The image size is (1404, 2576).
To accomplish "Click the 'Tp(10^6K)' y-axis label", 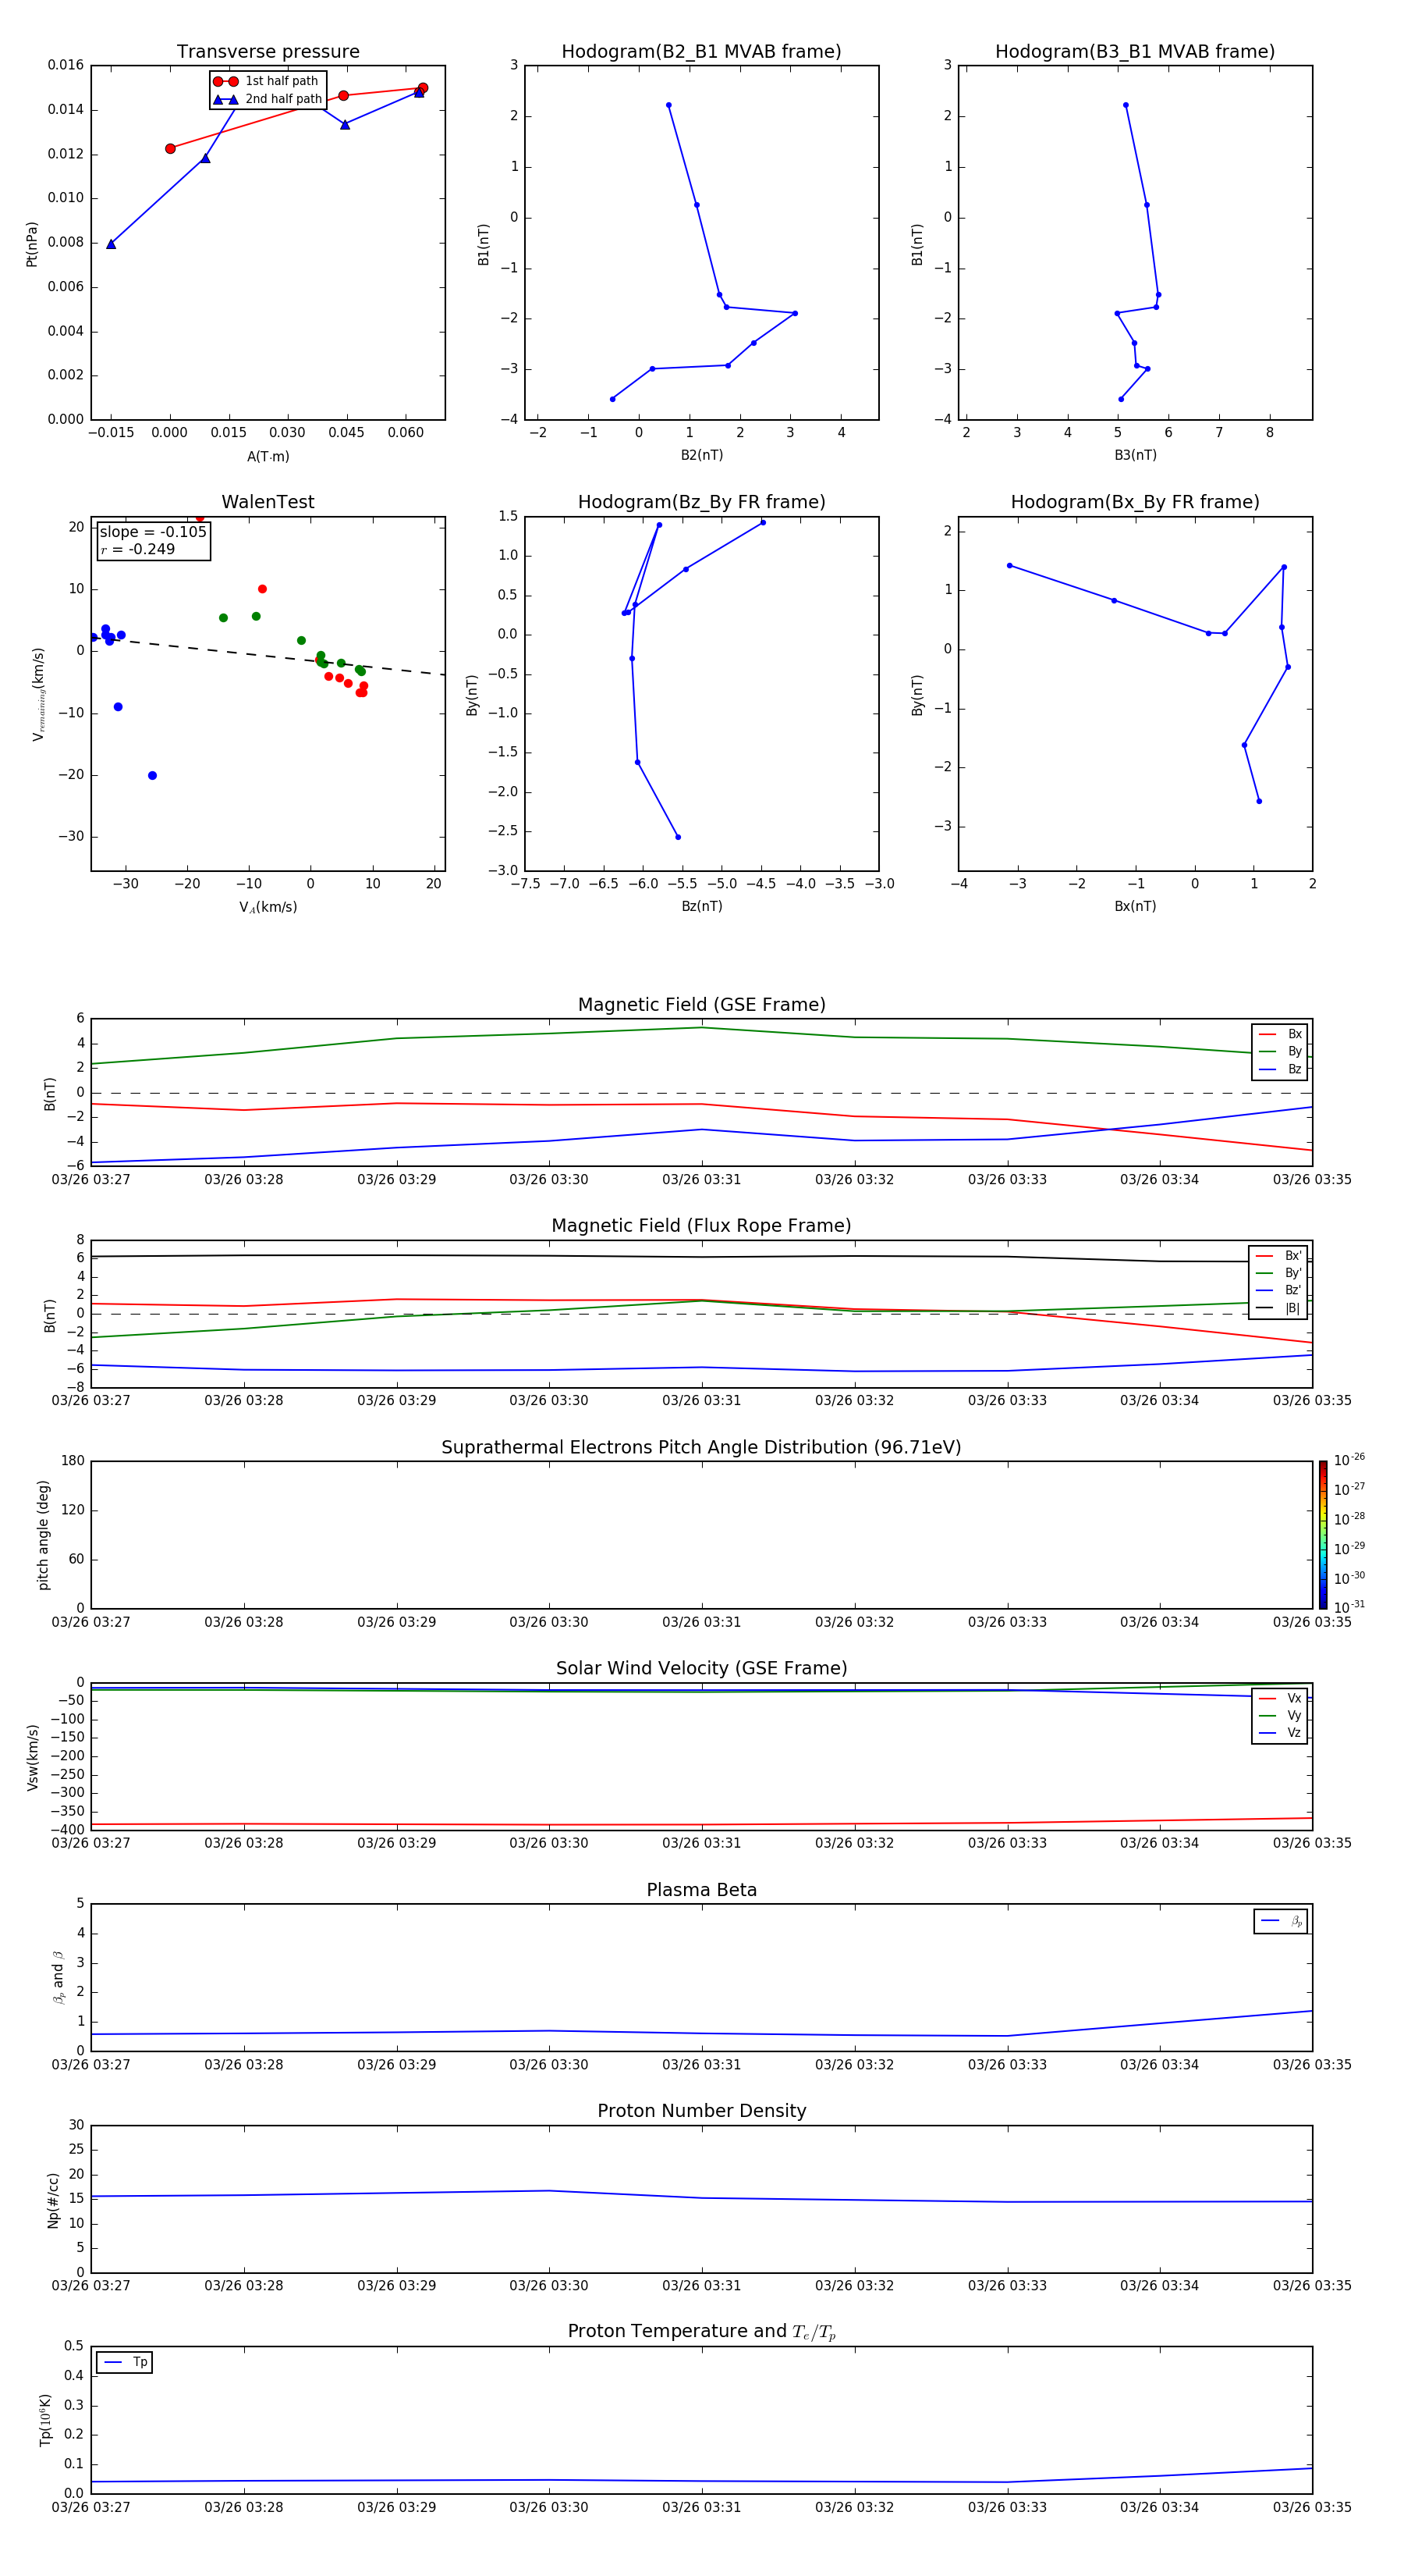I will tap(45, 2420).
